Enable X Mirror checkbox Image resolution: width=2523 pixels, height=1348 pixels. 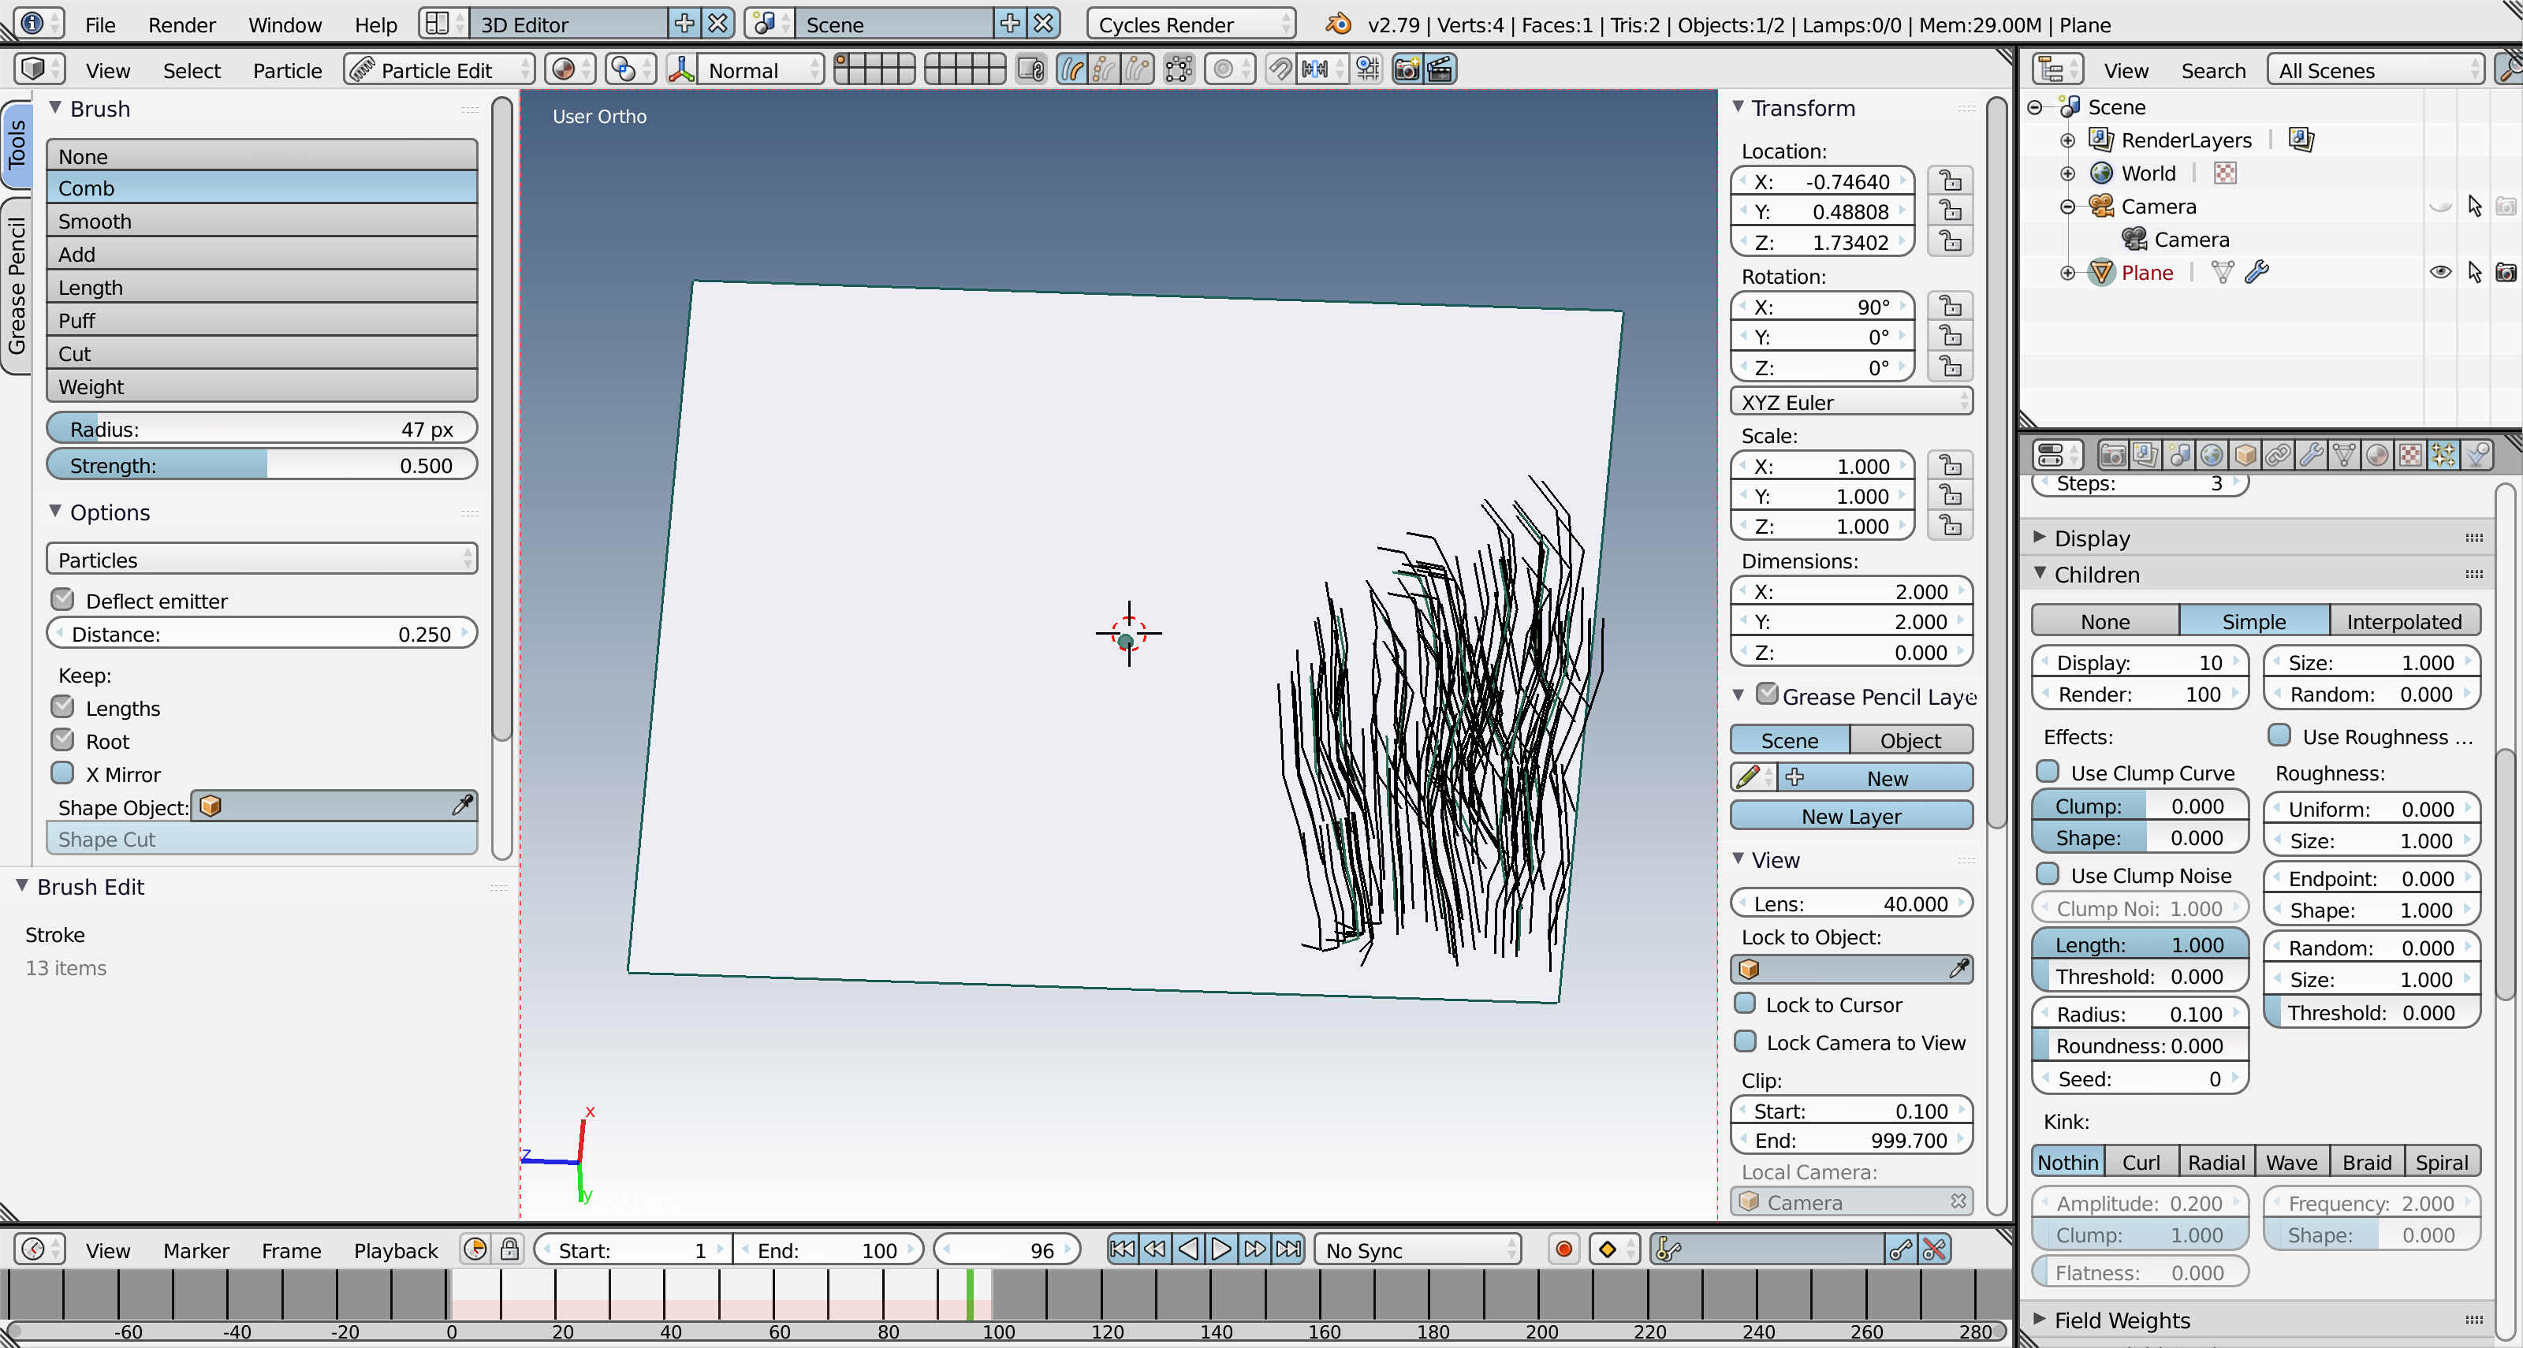coord(63,773)
